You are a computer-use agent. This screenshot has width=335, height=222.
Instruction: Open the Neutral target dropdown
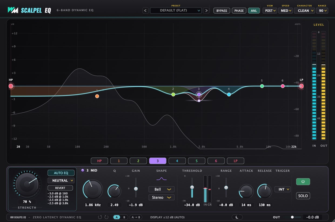(61, 180)
